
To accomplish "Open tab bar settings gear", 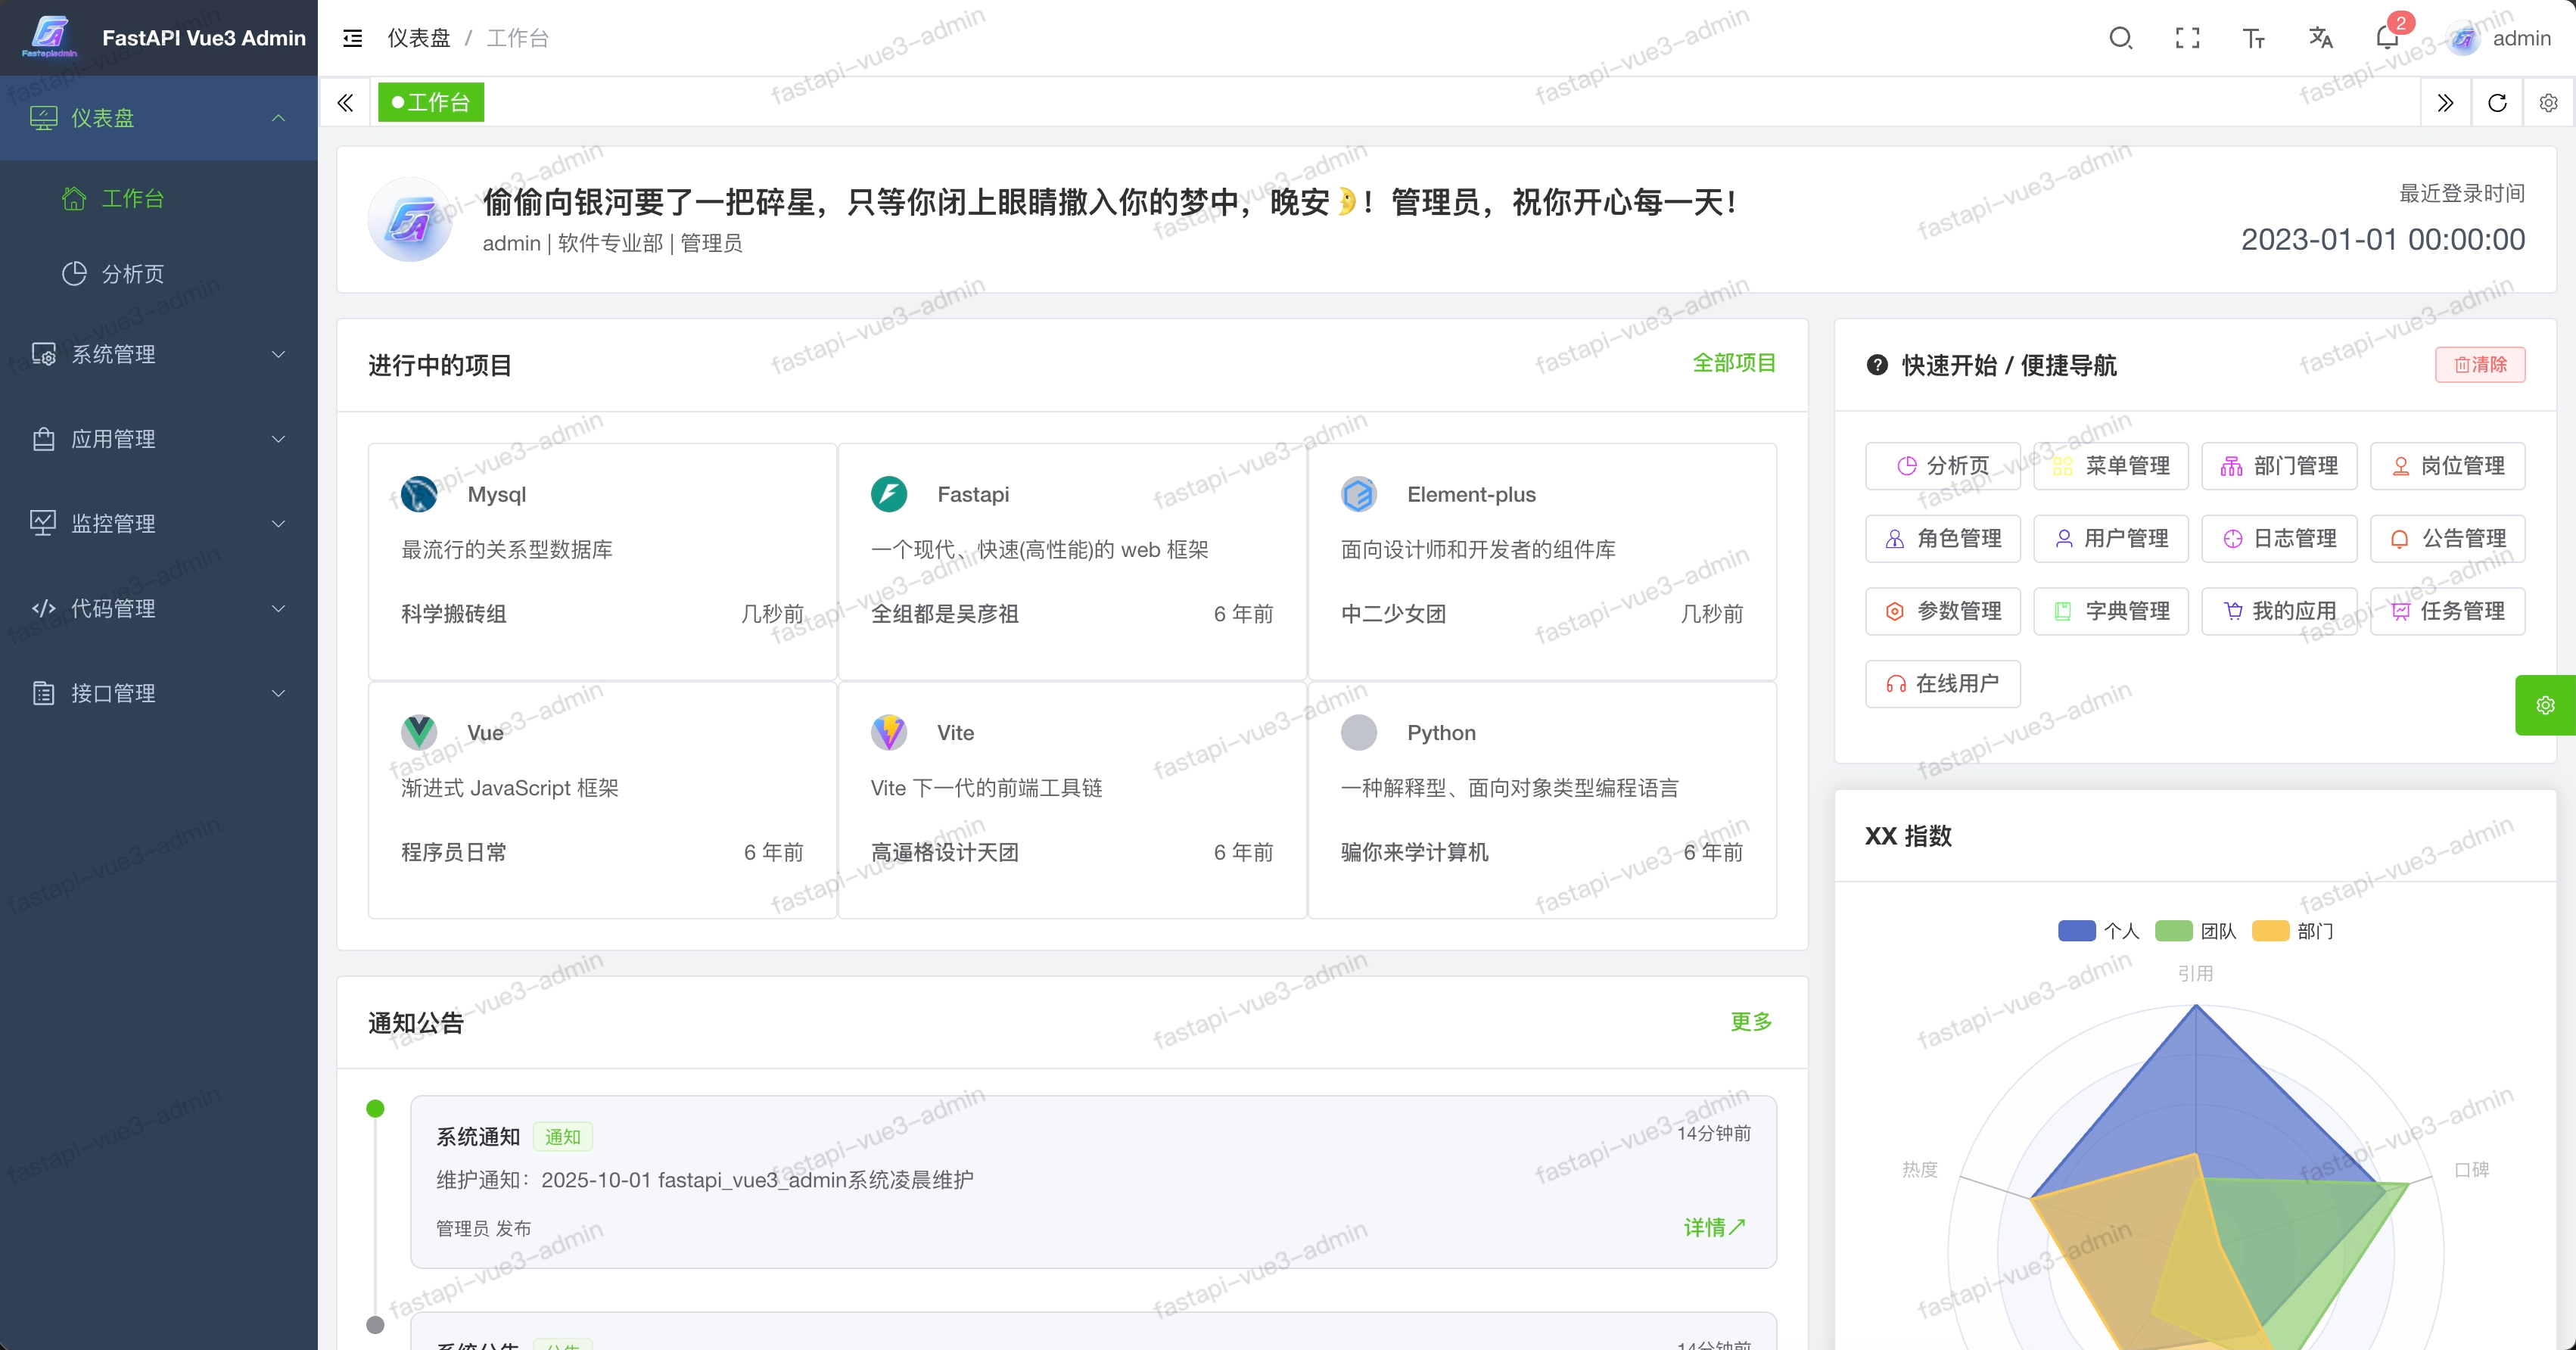I will 2548,102.
